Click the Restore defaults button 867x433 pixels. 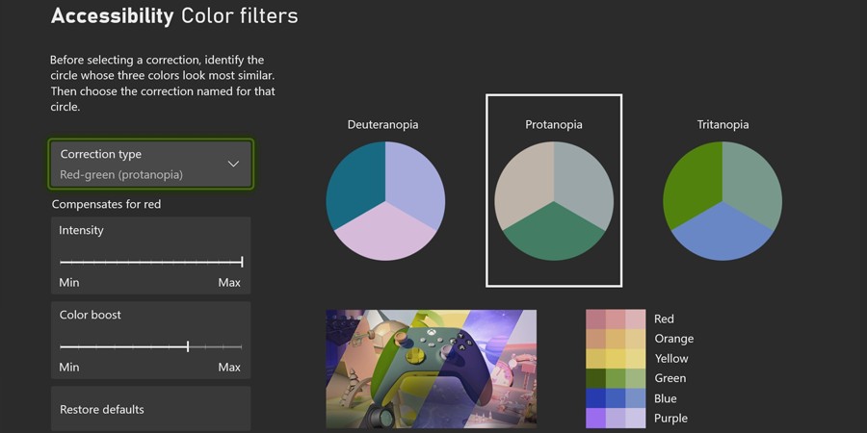(151, 409)
